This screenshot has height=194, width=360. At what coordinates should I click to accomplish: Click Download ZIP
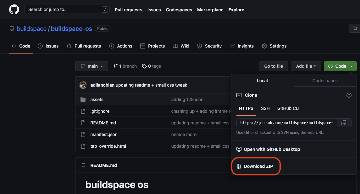click(x=258, y=166)
